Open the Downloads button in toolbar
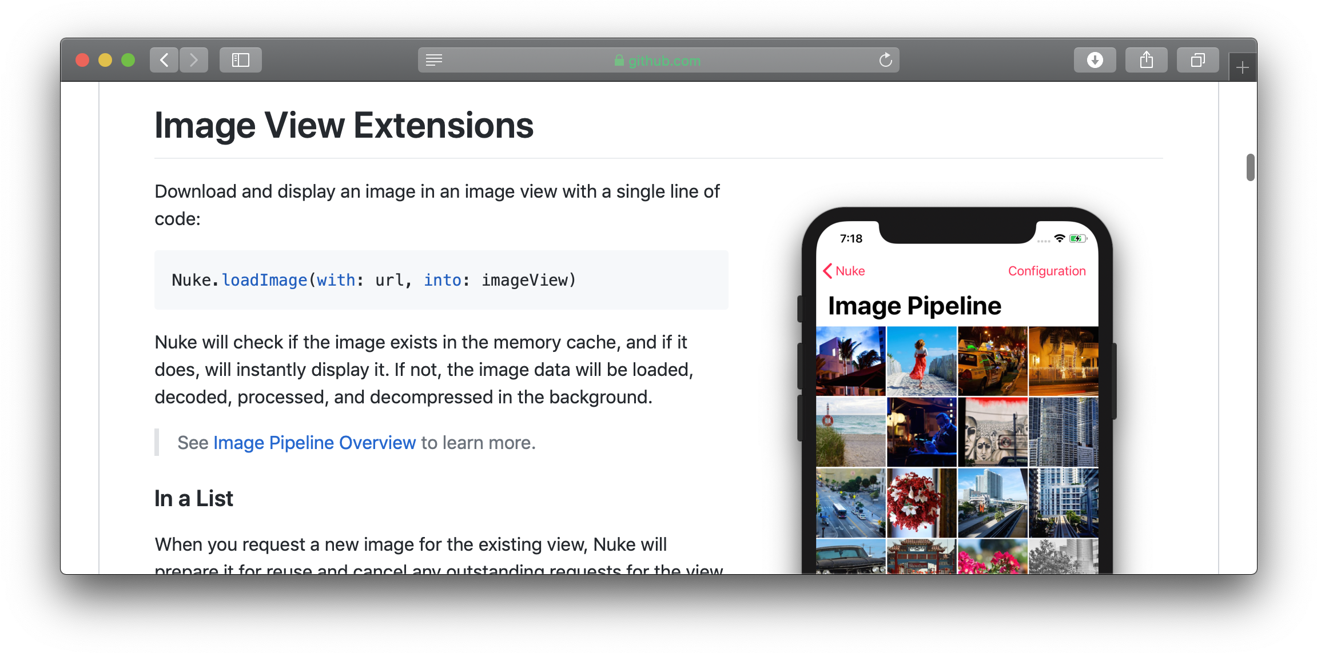 [1095, 60]
